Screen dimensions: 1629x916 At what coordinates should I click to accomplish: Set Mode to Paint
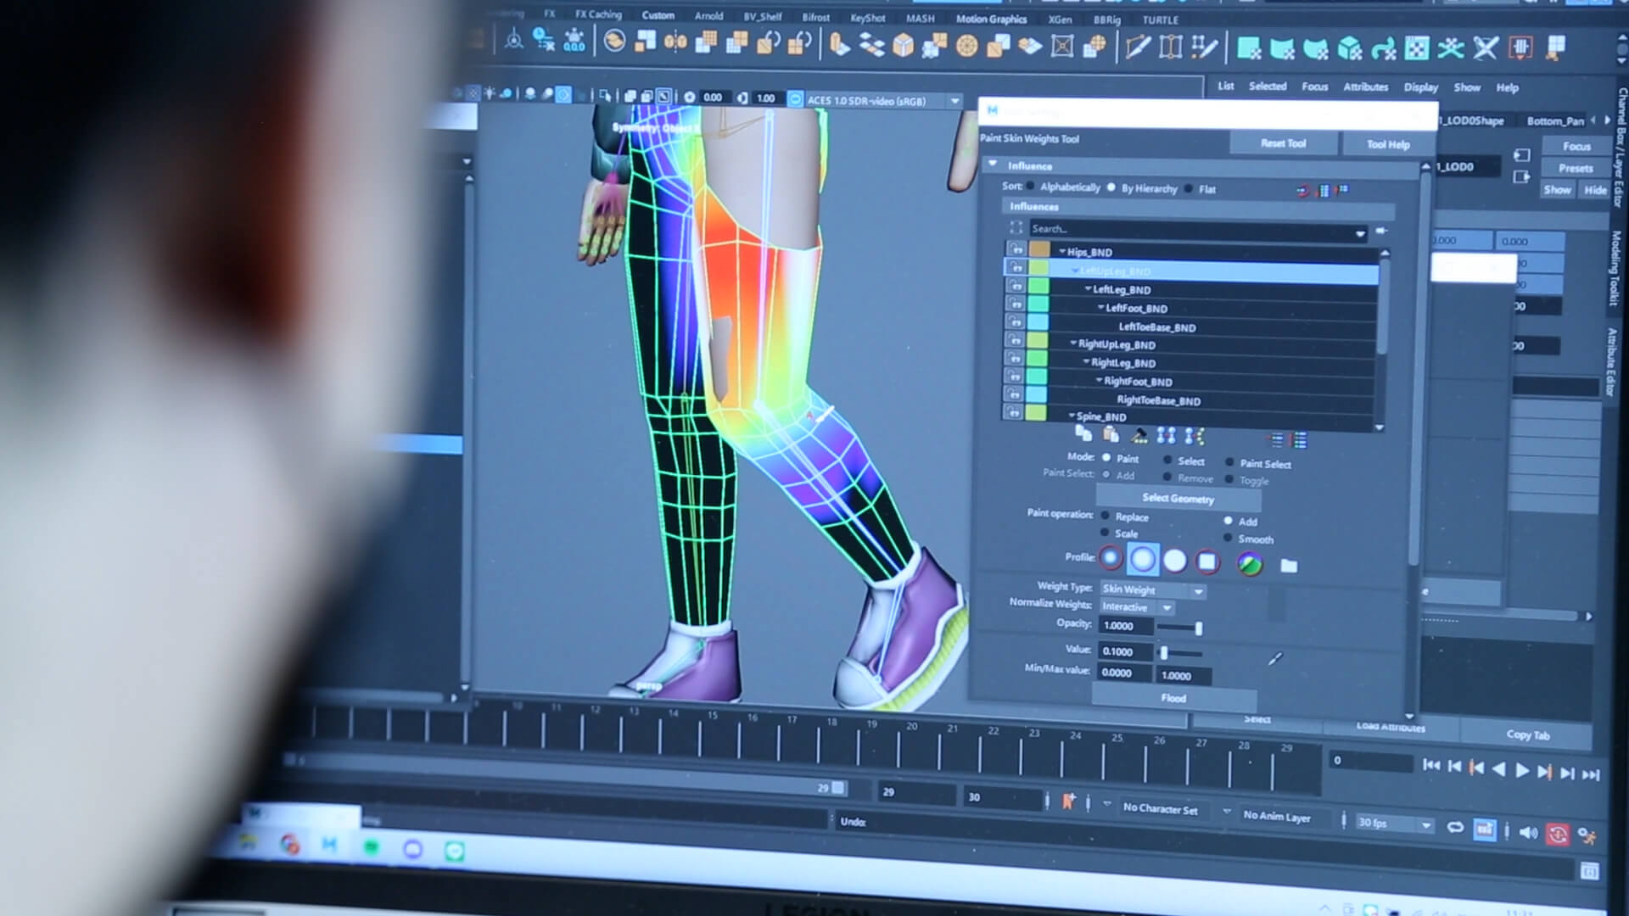click(x=1106, y=457)
